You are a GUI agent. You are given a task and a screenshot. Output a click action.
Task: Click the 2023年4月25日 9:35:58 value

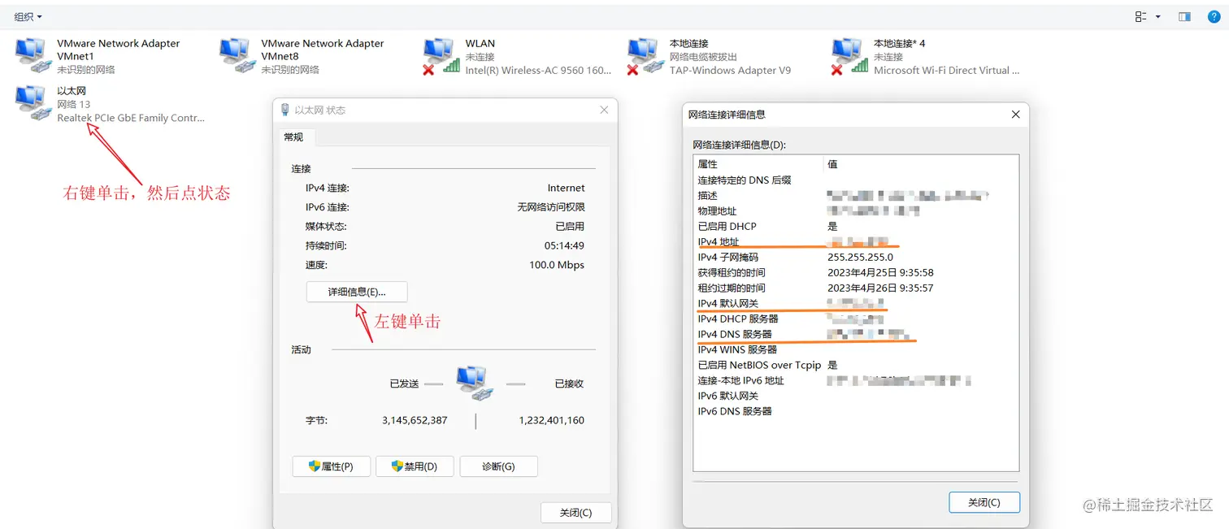click(880, 272)
